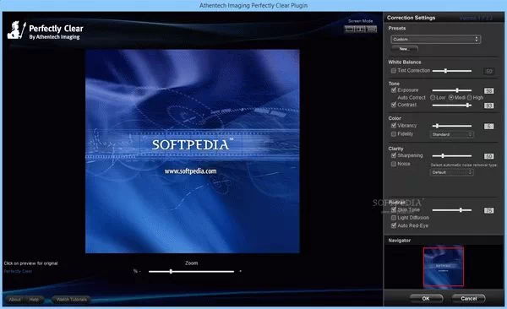Open the Presets Custom dropdown
The width and height of the screenshot is (507, 309).
[x=436, y=39]
